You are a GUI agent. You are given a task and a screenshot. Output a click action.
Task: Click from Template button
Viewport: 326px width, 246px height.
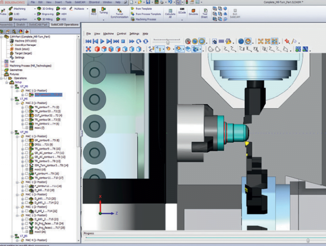click(x=141, y=9)
